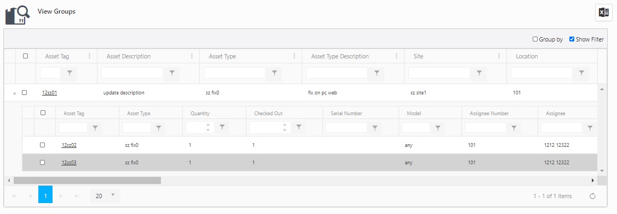This screenshot has width=617, height=214.
Task: Tick the outer grid's select-all header checkbox
Action: (26, 56)
